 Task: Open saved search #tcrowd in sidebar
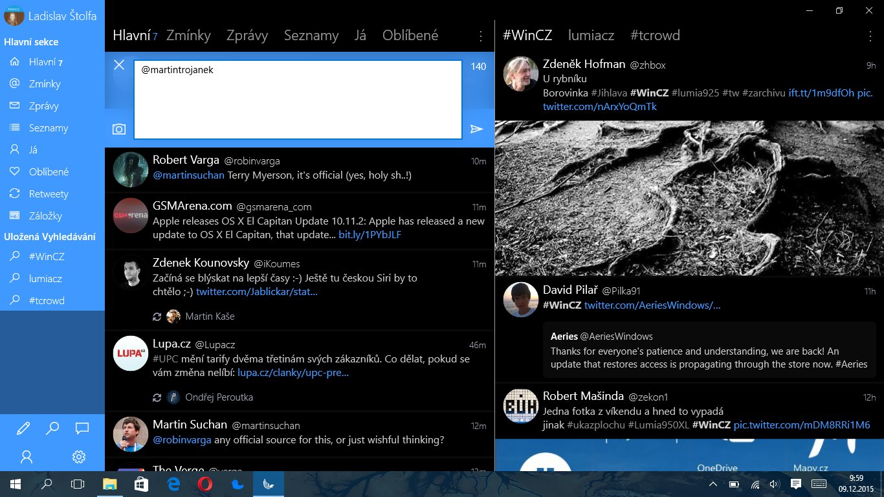tap(52, 301)
